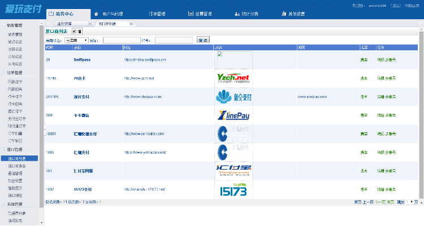Close the 站务管理 page tab
The height and width of the screenshot is (246, 424).
click(90, 24)
